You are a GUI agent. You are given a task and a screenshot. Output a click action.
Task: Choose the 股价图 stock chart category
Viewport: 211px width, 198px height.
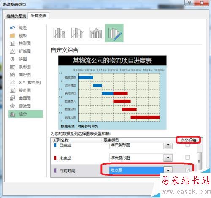[x=26, y=90]
